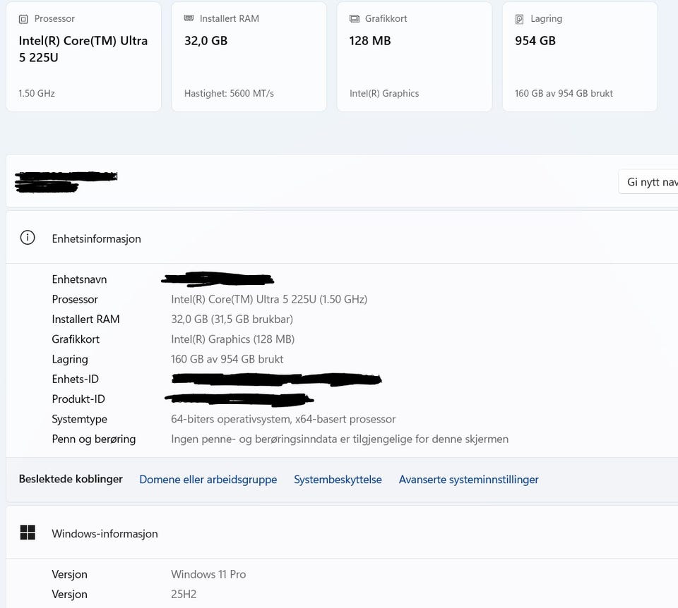This screenshot has width=678, height=608.
Task: Collapse the Windows-informasjon section header
Action: coord(342,533)
